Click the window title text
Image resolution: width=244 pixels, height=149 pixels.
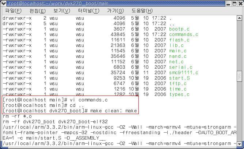pyautogui.click(x=58, y=3)
